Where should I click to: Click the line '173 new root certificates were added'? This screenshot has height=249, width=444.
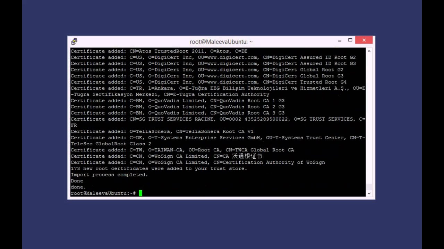159,169
